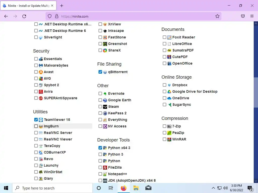
Task: Click the qBittorrent icon
Action: point(105,72)
